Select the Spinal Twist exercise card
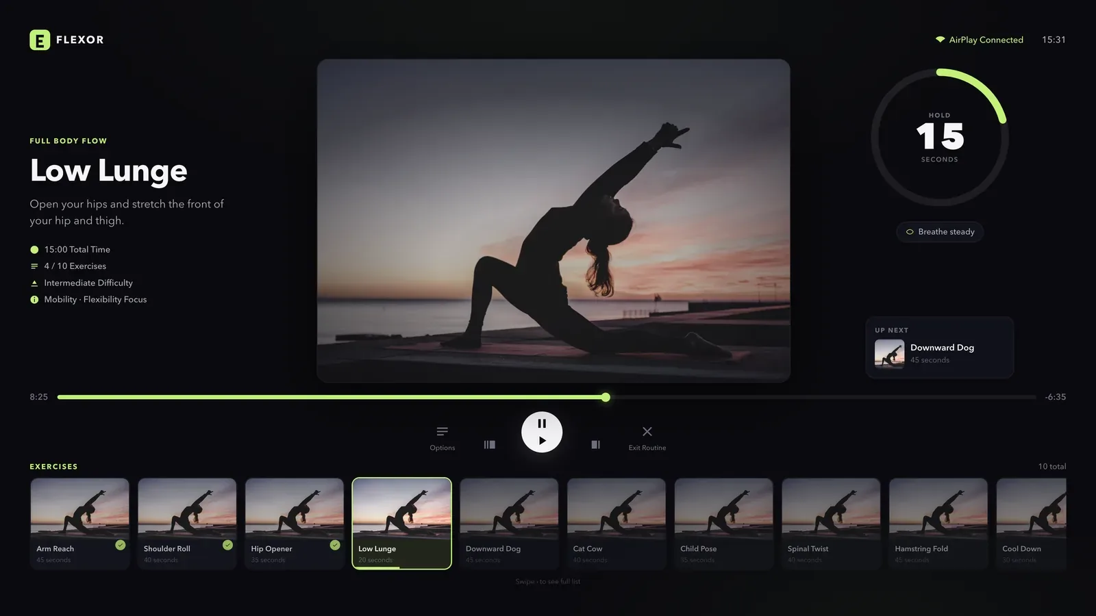 coord(831,524)
